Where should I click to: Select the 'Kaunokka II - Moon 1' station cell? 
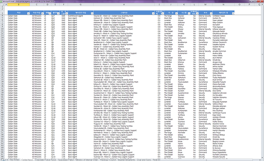coord(124,71)
